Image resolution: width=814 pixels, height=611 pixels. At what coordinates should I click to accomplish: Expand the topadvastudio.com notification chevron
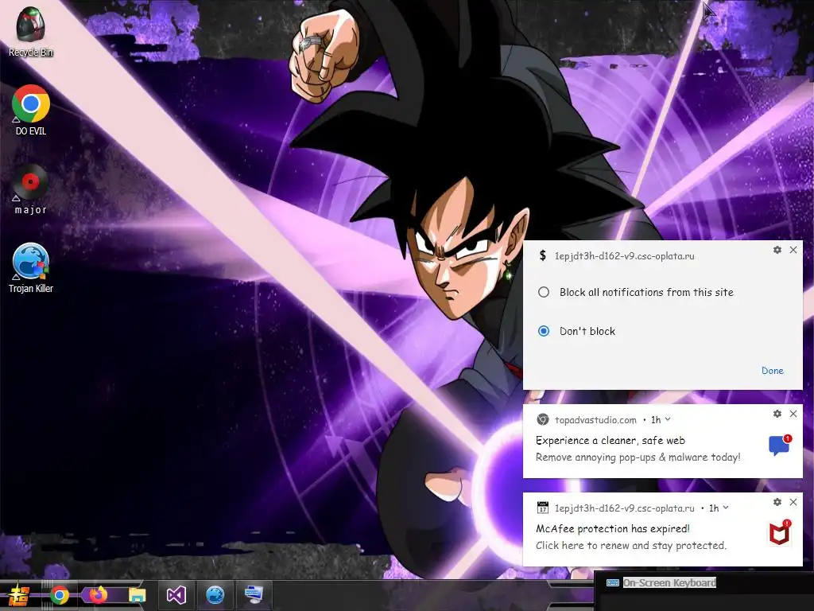(x=668, y=419)
